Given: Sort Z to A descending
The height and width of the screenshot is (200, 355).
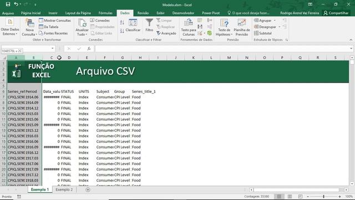Looking at the screenshot, I should [x=122, y=31].
